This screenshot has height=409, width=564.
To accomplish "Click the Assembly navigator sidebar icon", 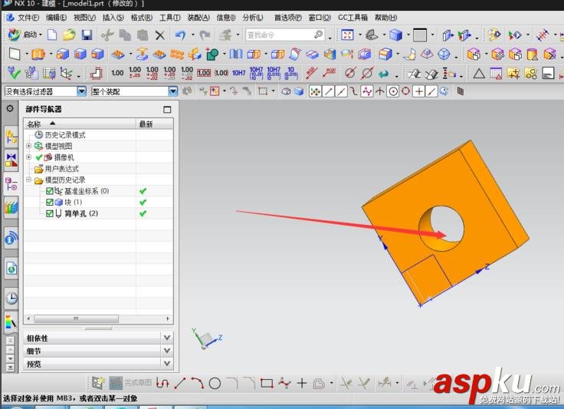I will tap(11, 137).
